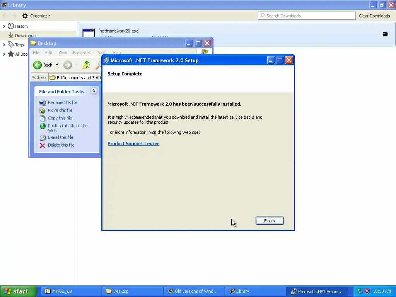Click Copy this file

60,118
